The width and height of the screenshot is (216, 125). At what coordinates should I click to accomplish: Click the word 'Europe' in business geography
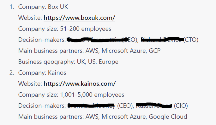pos(109,62)
